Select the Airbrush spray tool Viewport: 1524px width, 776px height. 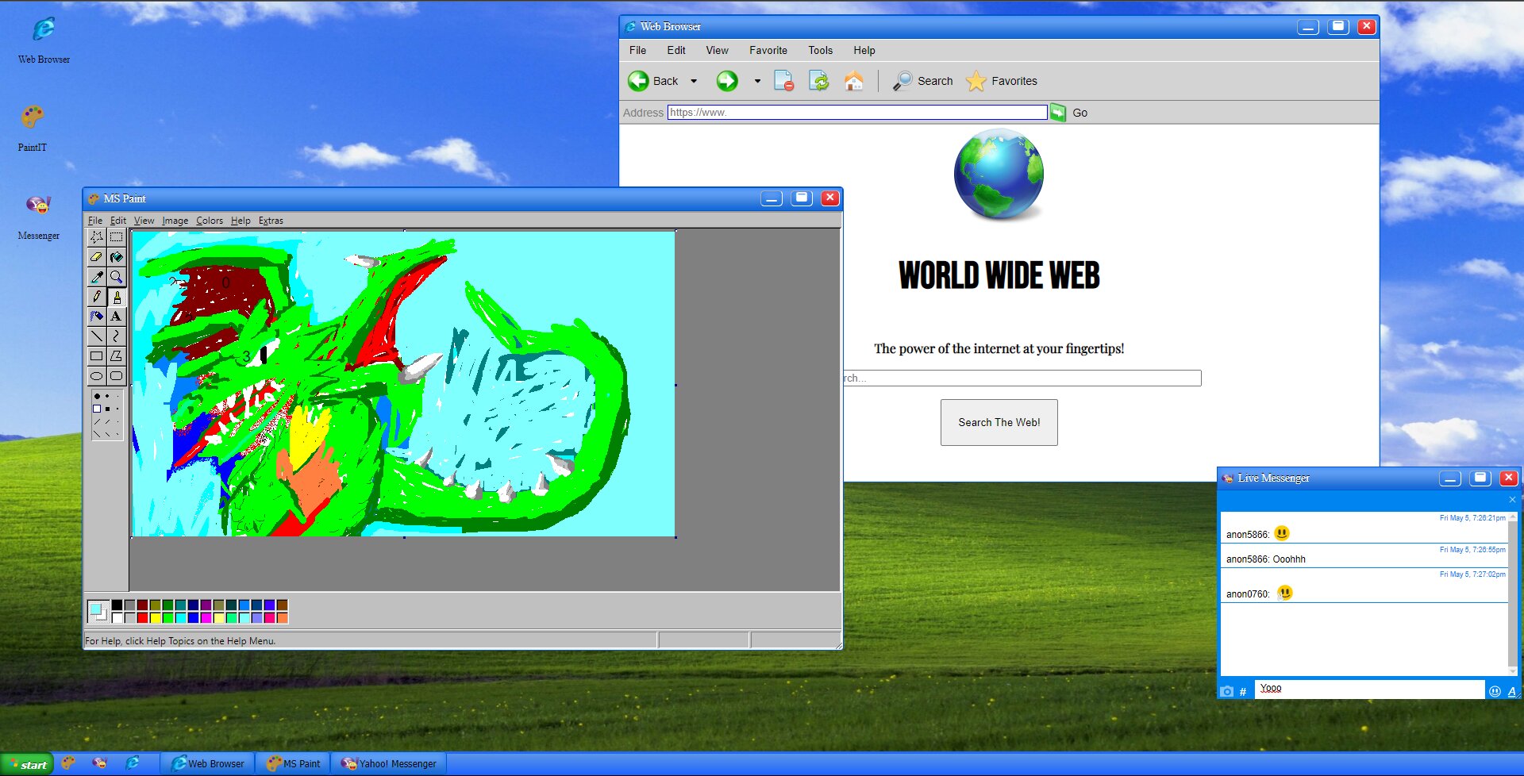tap(96, 317)
